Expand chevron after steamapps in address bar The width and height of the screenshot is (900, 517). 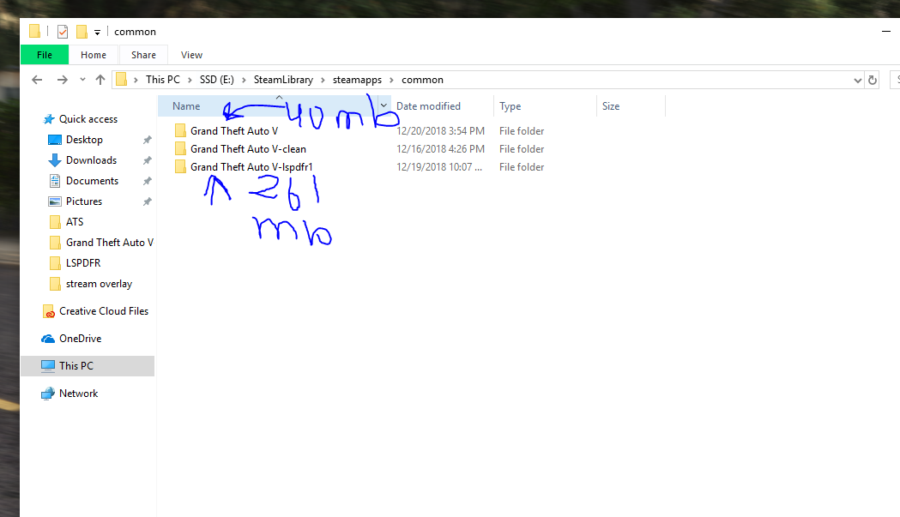[391, 80]
